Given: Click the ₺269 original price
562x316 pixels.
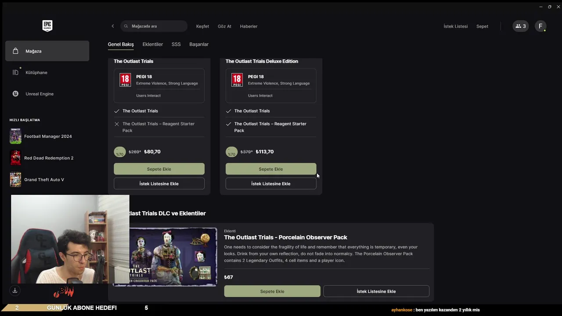Looking at the screenshot, I should click(x=135, y=152).
